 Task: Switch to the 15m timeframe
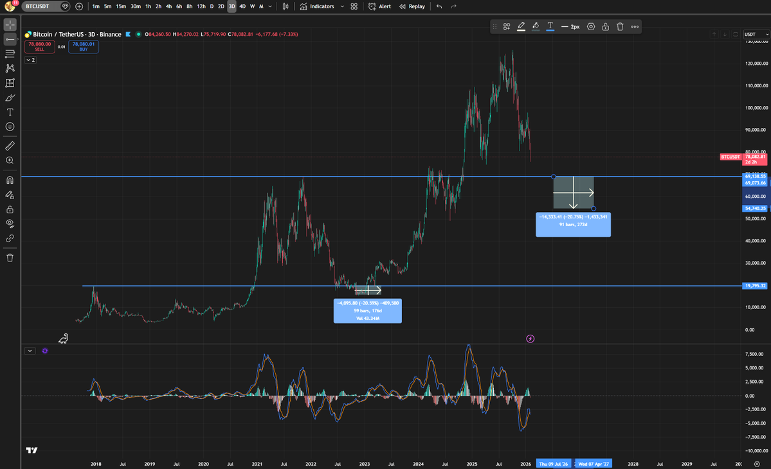tap(121, 6)
